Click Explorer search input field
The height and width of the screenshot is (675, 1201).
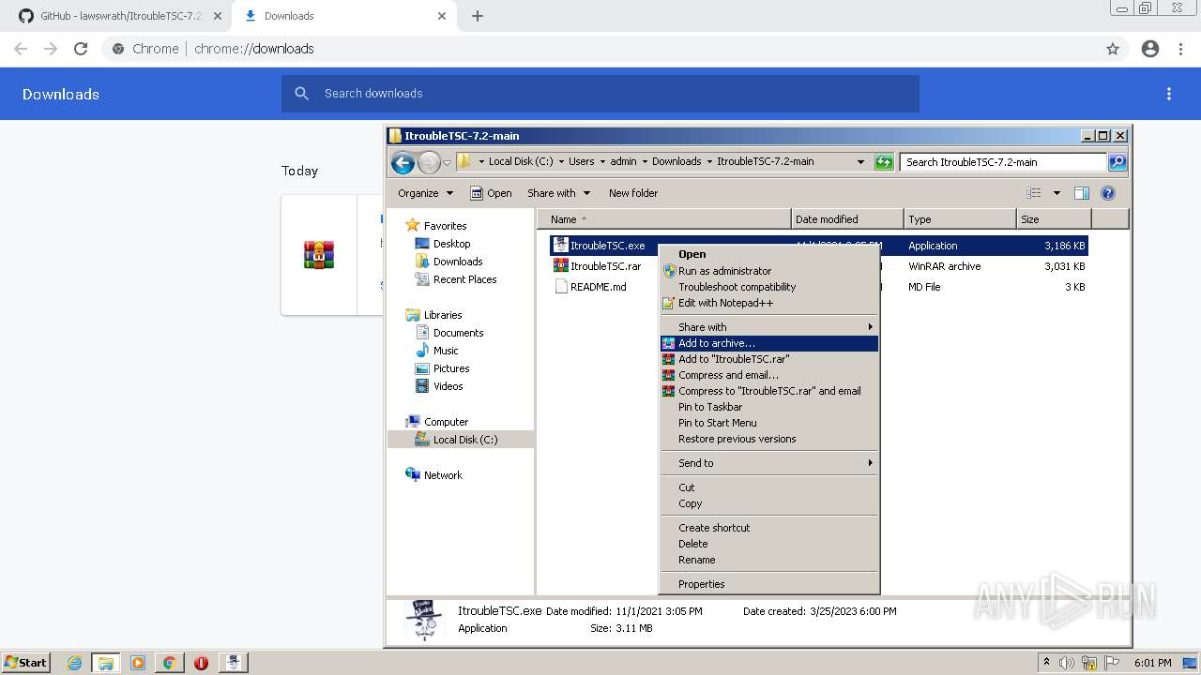[x=1003, y=162]
